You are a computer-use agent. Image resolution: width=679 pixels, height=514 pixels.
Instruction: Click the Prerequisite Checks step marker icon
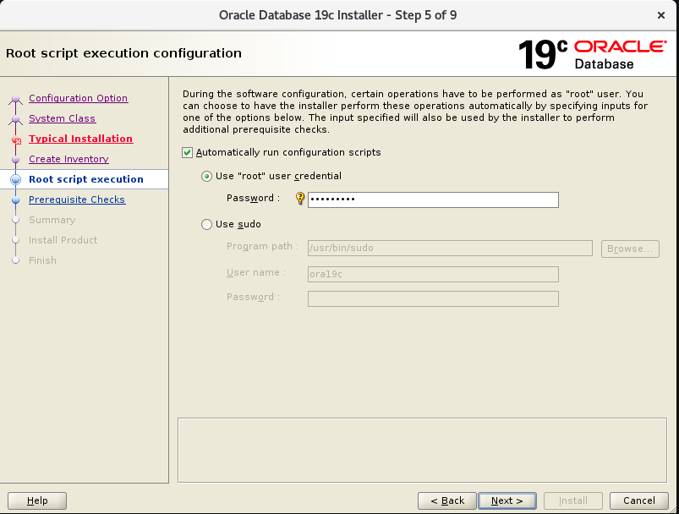click(15, 200)
